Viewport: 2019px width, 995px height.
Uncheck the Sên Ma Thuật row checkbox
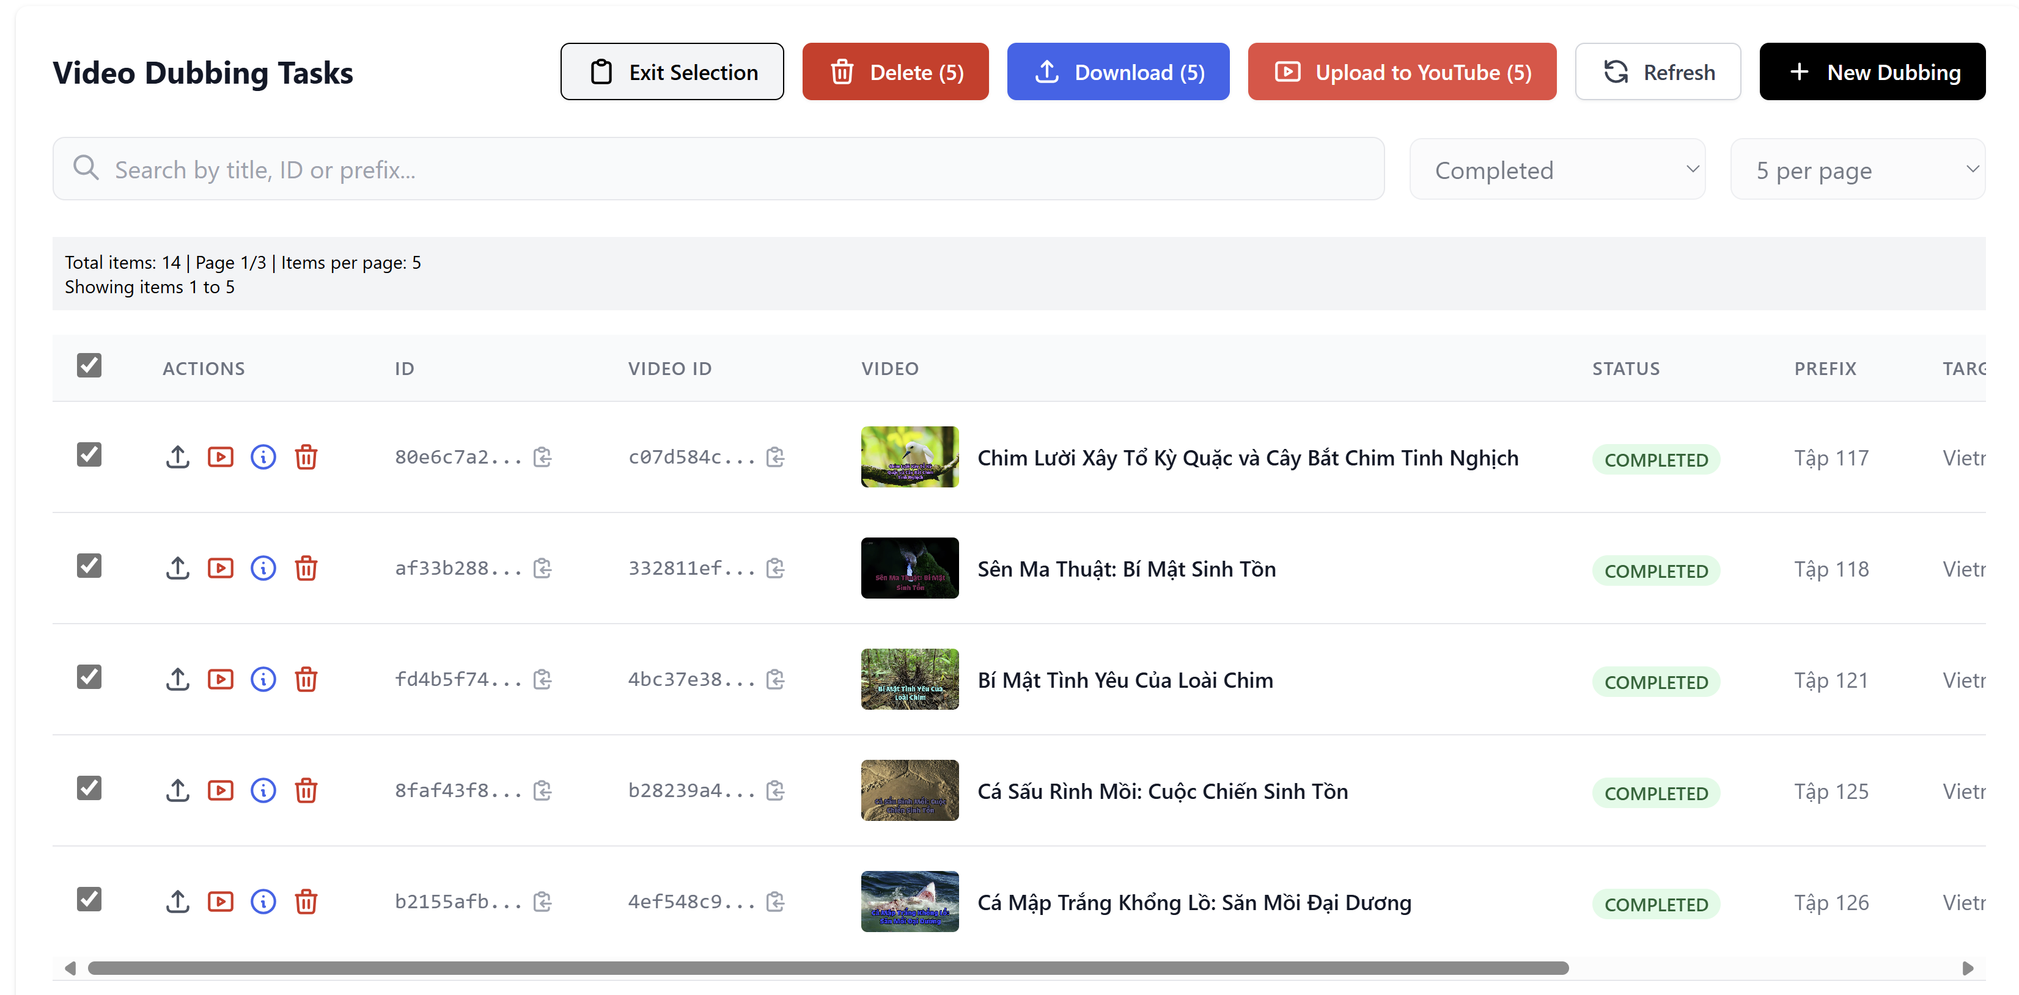(x=89, y=566)
